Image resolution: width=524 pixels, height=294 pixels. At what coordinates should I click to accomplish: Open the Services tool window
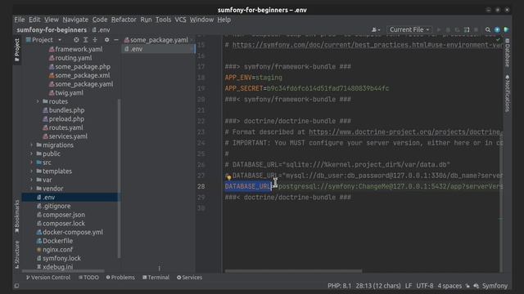[x=189, y=278]
